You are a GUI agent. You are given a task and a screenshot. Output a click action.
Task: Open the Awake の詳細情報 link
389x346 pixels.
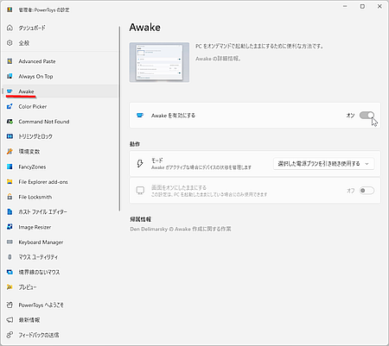[x=219, y=59]
